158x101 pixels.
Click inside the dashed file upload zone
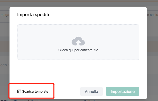[78, 42]
